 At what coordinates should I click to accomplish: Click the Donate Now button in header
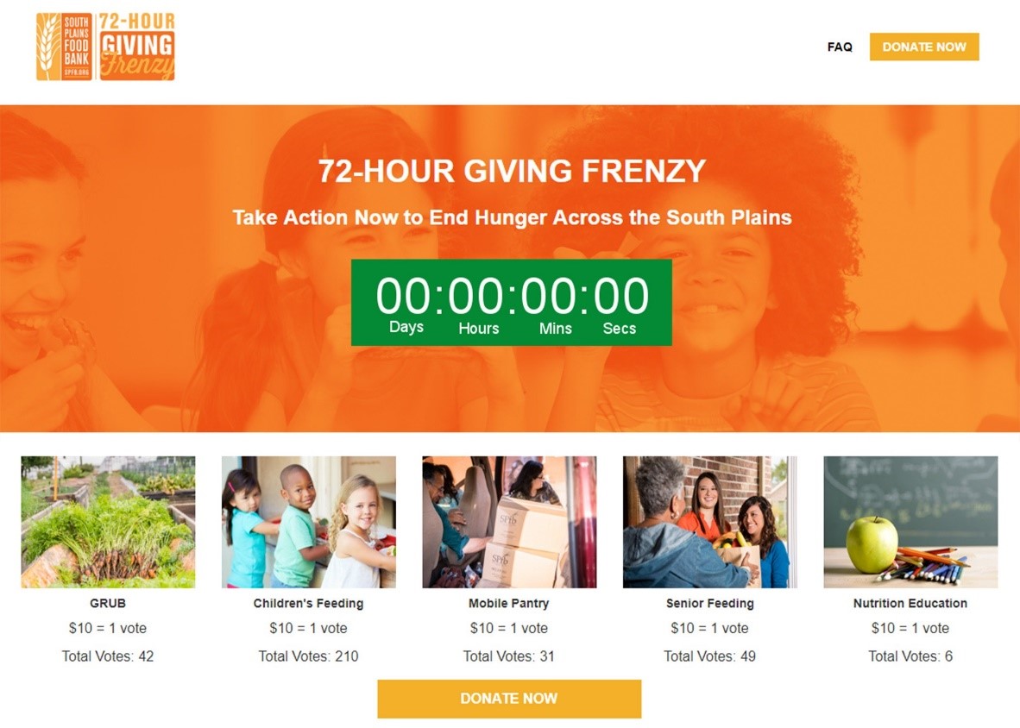[923, 47]
